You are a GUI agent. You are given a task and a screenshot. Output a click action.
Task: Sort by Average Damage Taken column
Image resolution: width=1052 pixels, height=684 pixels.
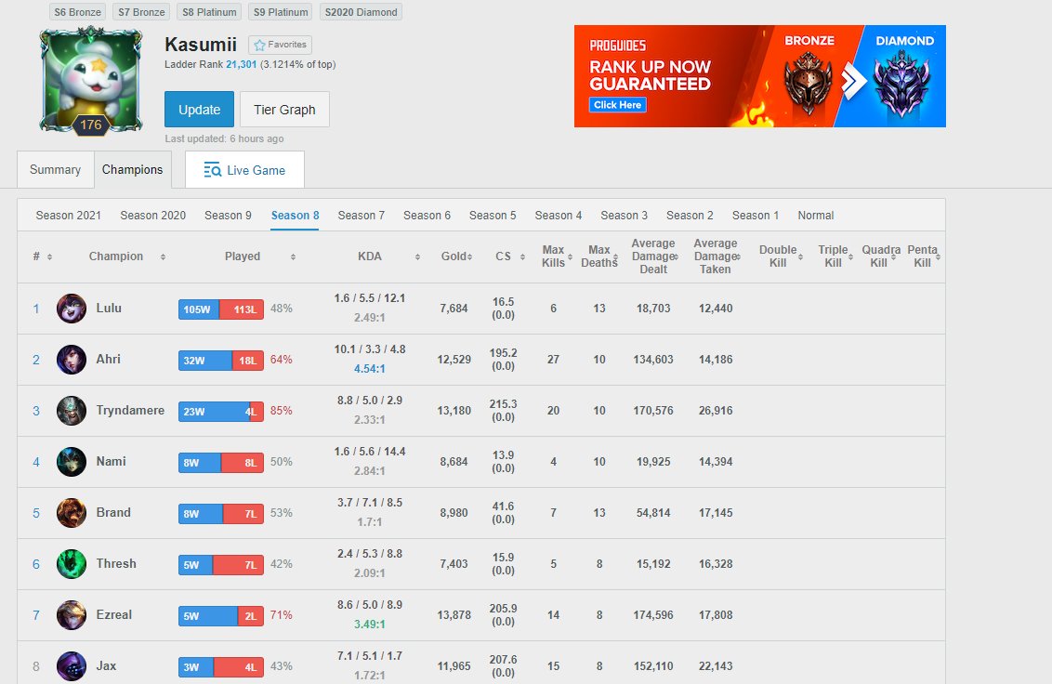coord(716,256)
